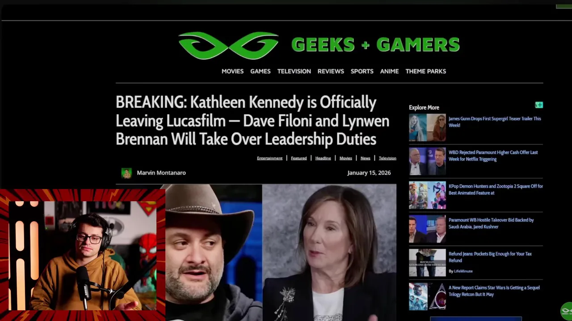The image size is (572, 321).
Task: Click Marvin Montanaro author avatar icon
Action: (x=126, y=173)
